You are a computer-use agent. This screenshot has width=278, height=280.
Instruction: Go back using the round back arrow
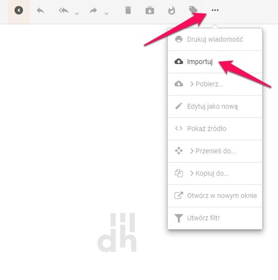19,10
